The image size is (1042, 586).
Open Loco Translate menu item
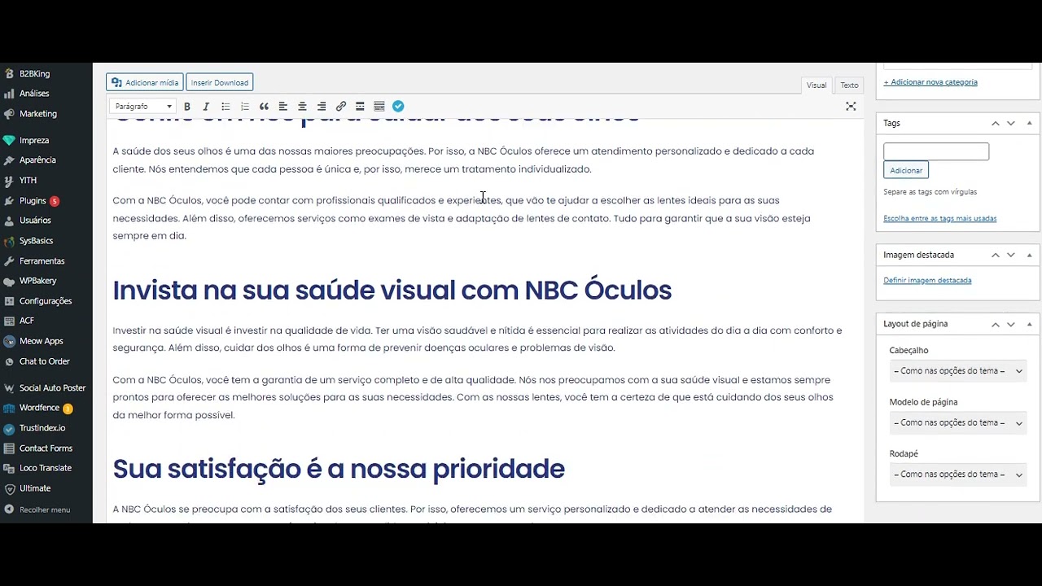46,468
